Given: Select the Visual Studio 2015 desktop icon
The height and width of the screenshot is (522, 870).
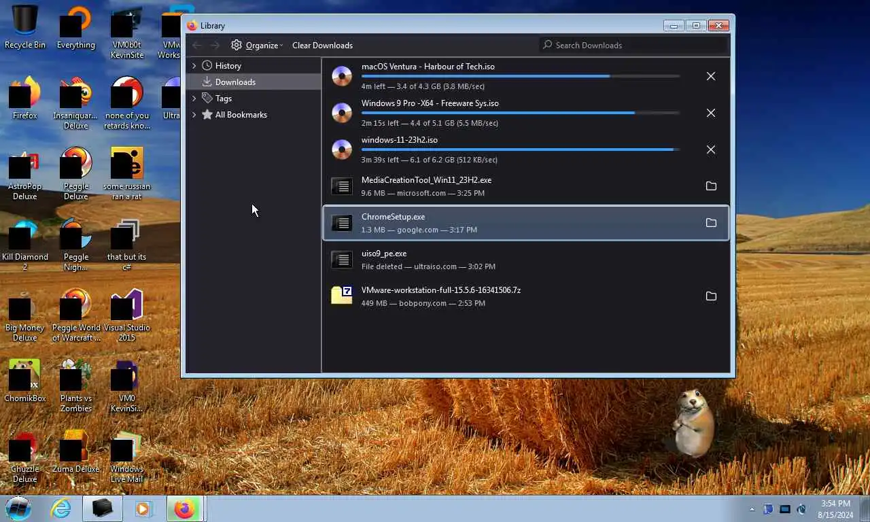Looking at the screenshot, I should [x=126, y=315].
